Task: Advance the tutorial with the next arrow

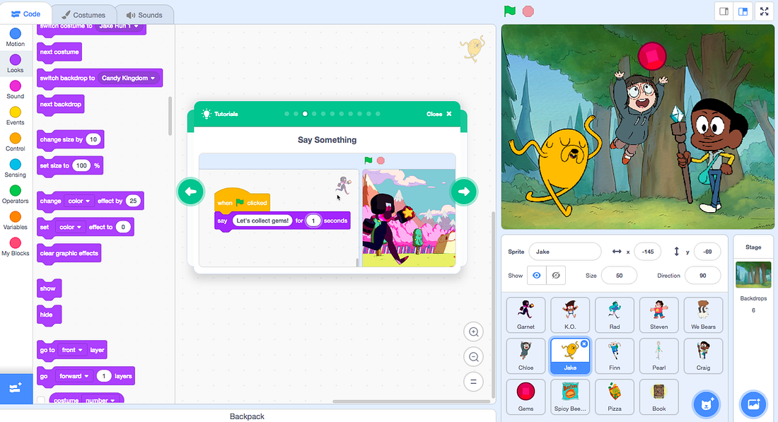Action: tap(463, 191)
